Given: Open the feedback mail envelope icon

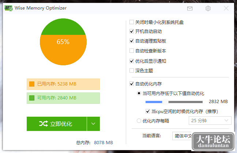Looking at the screenshot, I should [x=190, y=8].
